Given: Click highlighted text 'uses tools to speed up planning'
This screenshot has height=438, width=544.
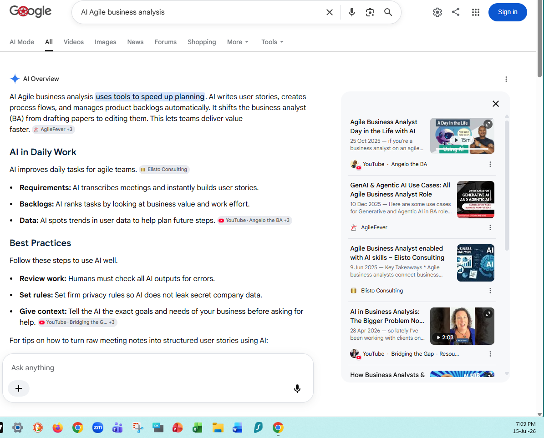Looking at the screenshot, I should (x=150, y=97).
